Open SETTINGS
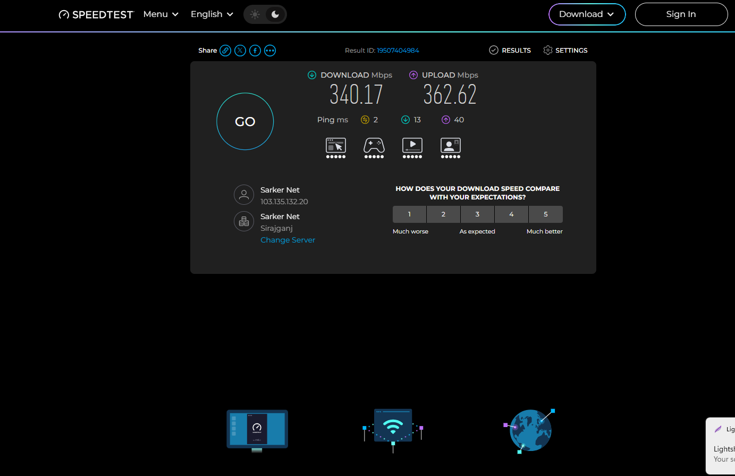The height and width of the screenshot is (476, 735). 565,51
